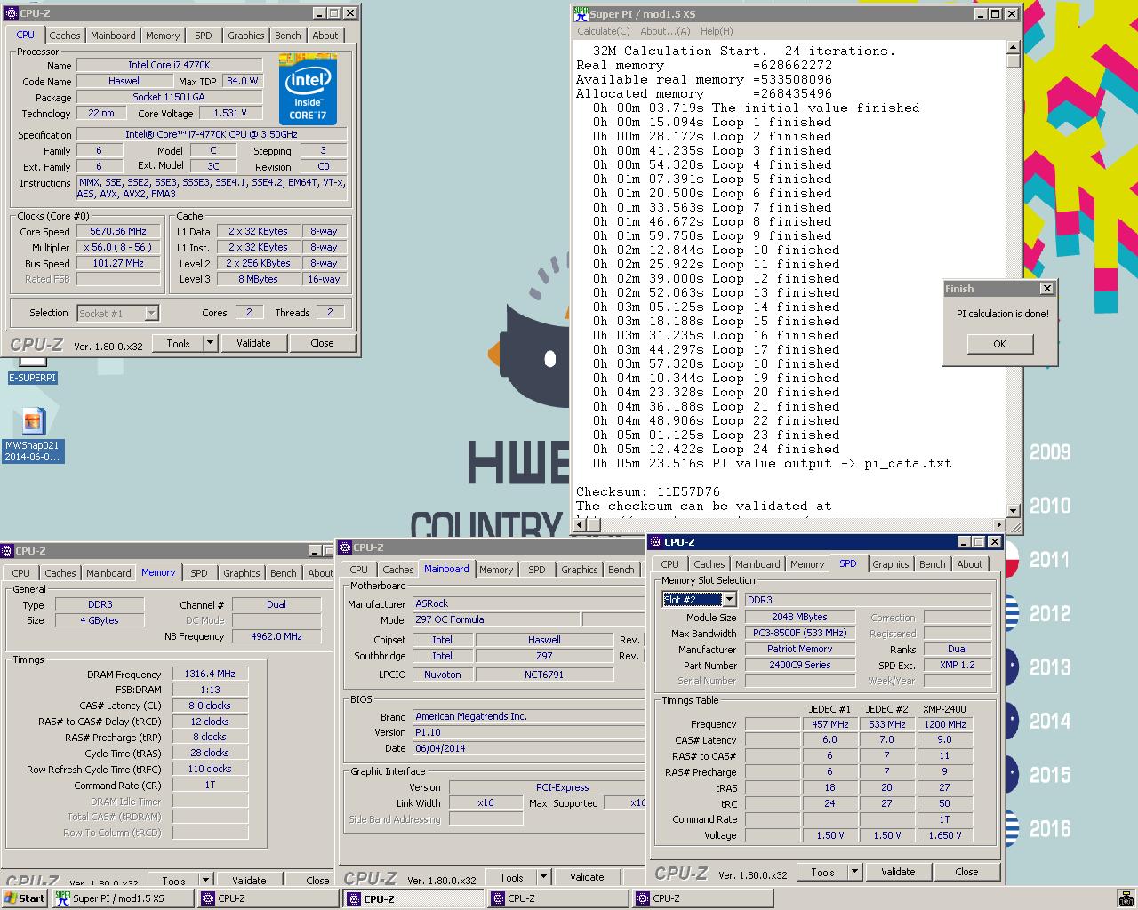Expand the Tools dropdown arrow in top-left CPU-Z
The width and height of the screenshot is (1138, 910).
click(211, 343)
